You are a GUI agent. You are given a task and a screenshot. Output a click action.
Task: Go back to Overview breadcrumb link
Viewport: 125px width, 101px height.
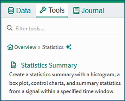tap(25, 47)
